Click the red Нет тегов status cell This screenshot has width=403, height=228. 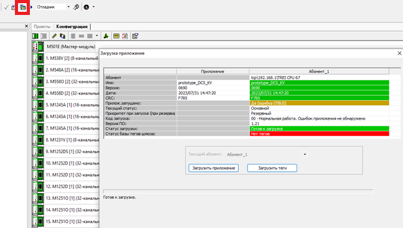point(319,134)
